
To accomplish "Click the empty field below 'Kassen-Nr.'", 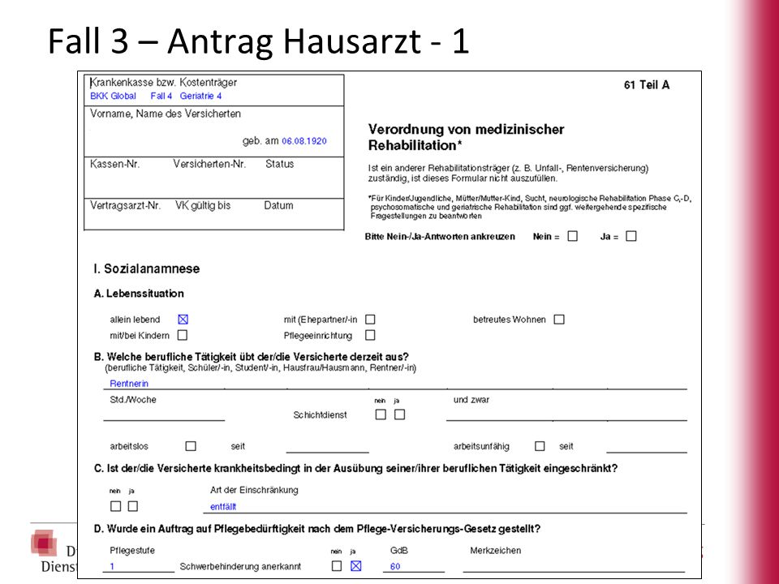I will point(127,184).
